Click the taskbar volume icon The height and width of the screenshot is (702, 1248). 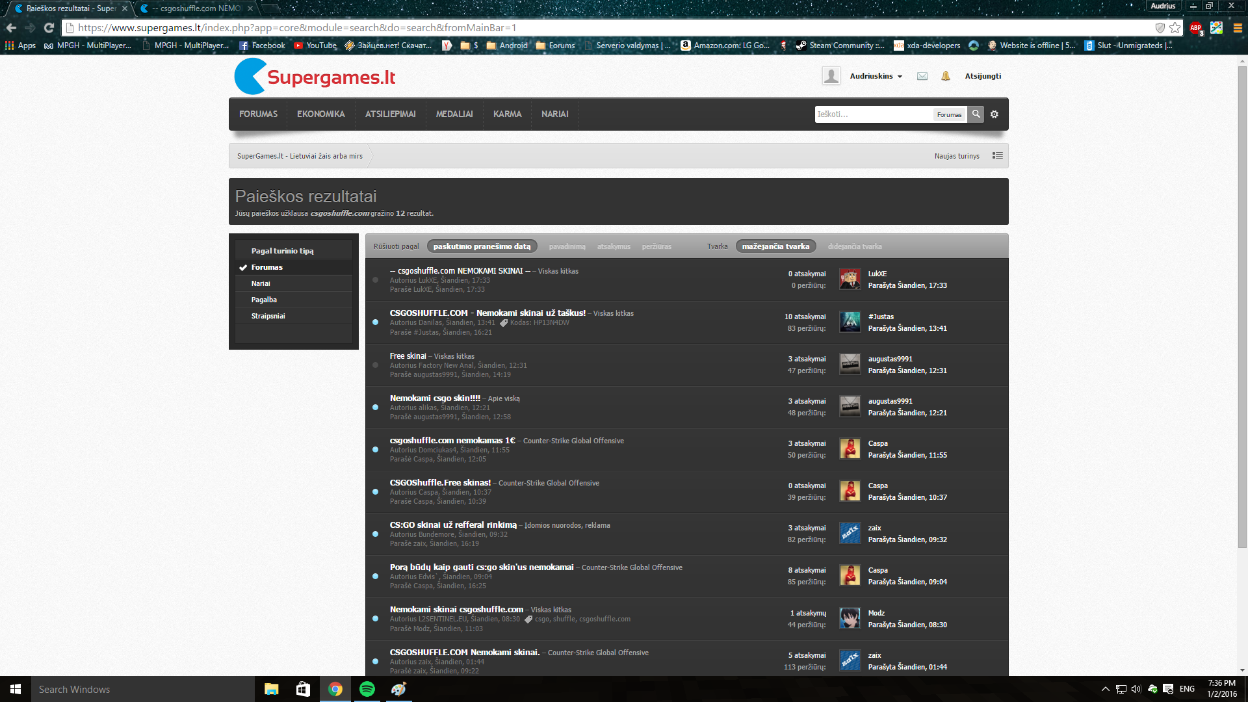[1136, 689]
